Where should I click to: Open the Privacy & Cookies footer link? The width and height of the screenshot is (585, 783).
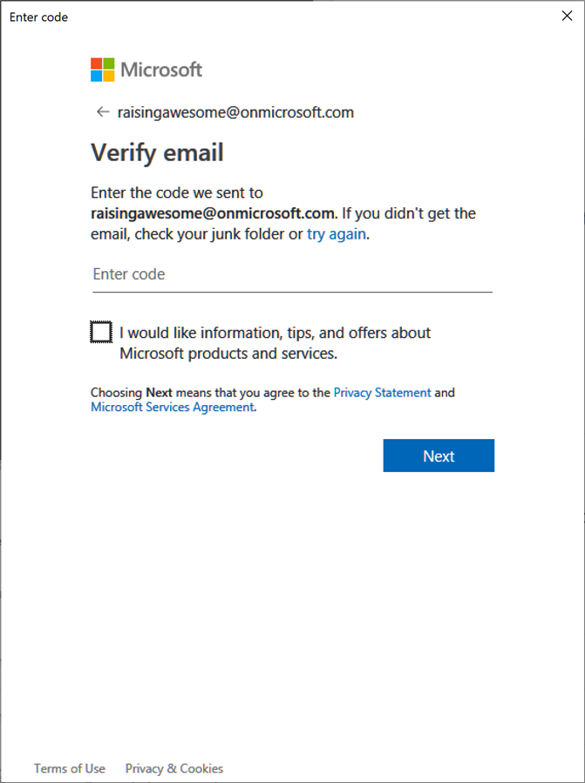pyautogui.click(x=174, y=768)
